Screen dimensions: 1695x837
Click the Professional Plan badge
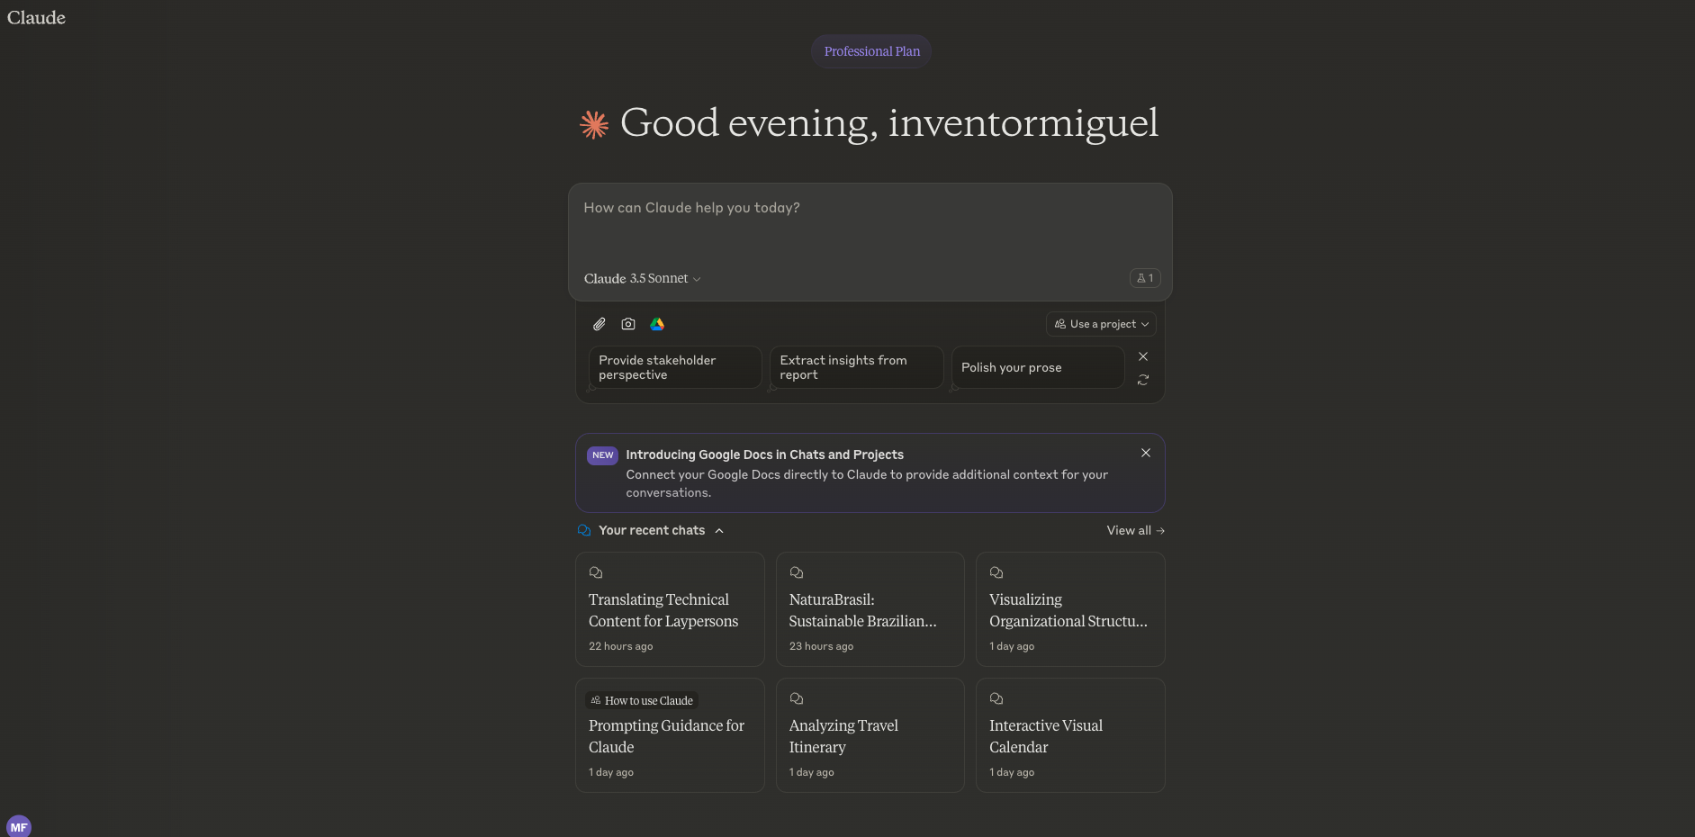click(871, 51)
